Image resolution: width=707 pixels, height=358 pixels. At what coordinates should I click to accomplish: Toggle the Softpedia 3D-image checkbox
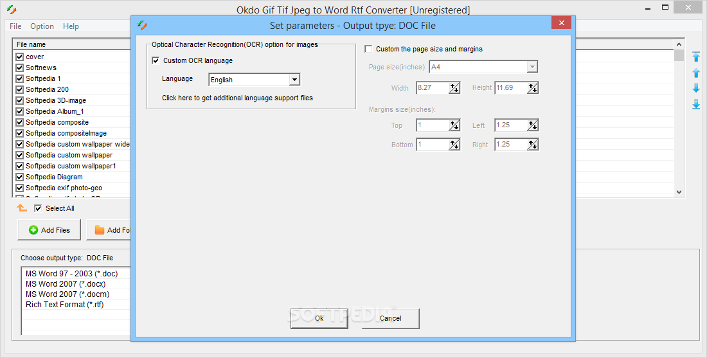pos(19,100)
